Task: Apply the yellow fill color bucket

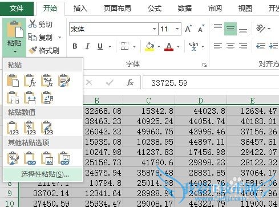Action: point(150,46)
